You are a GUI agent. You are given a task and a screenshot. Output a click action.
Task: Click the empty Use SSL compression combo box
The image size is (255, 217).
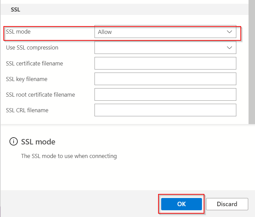tap(160, 48)
